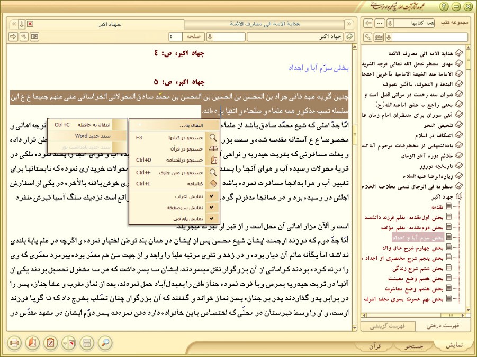Open بخش ششم شرح زندگی in tree
The height and width of the screenshot is (357, 477).
click(x=418, y=269)
